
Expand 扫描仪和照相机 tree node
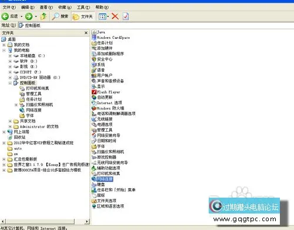[x=16, y=105]
